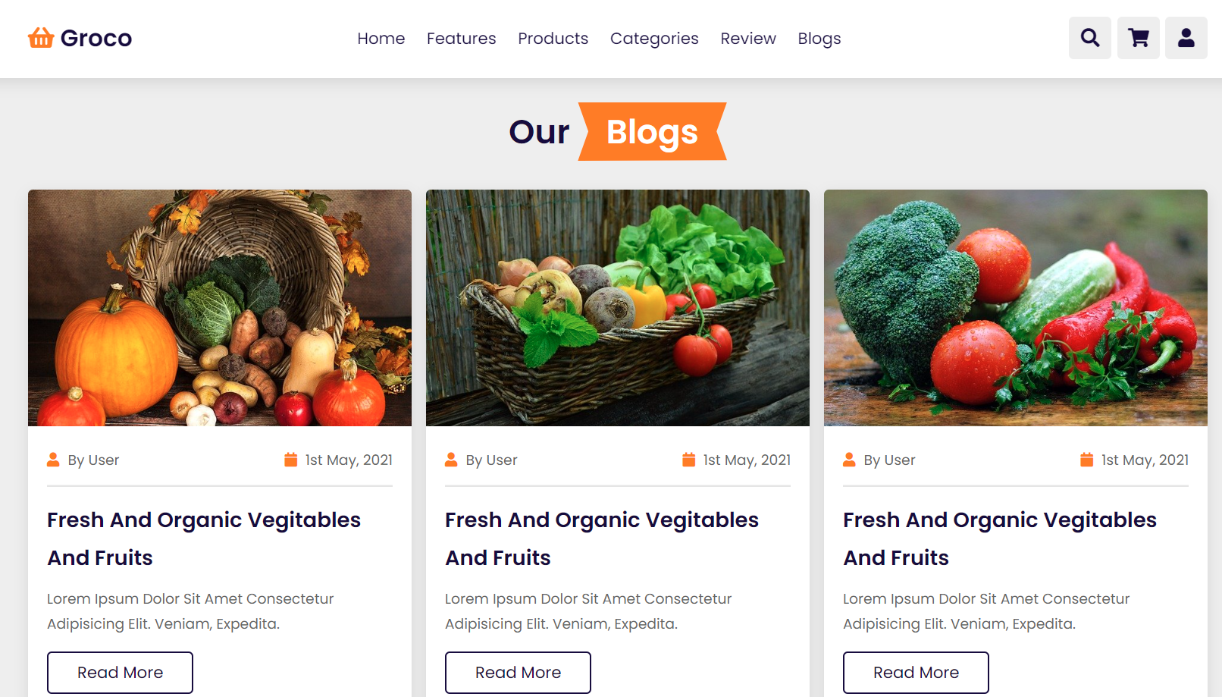Viewport: 1222px width, 697px height.
Task: Click the user icon on first blog card
Action: (53, 460)
